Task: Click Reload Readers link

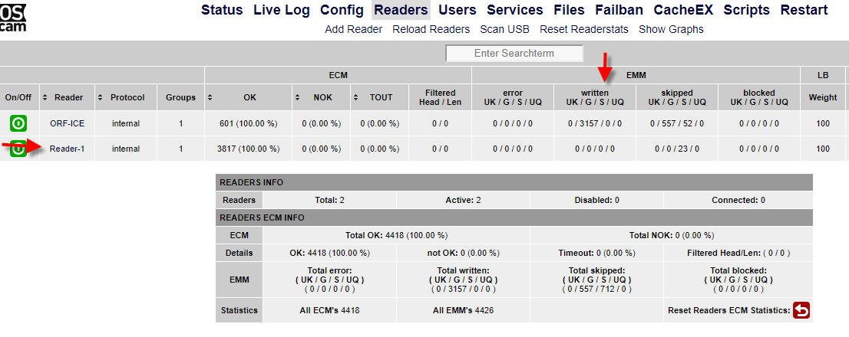Action: [431, 29]
